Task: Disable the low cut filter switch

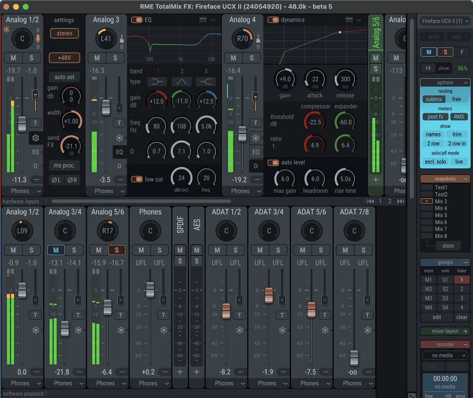Action: (137, 179)
